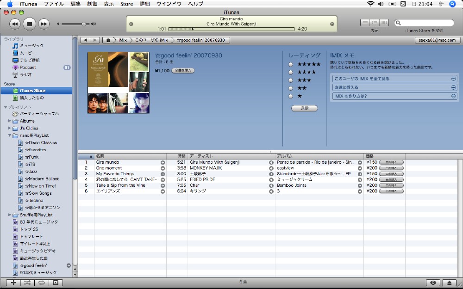463x289 pixels.
Task: Toggle shuffle playback
Action: click(27, 283)
